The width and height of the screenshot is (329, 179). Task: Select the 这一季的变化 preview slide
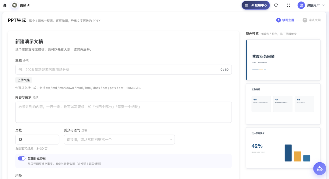click(x=283, y=148)
